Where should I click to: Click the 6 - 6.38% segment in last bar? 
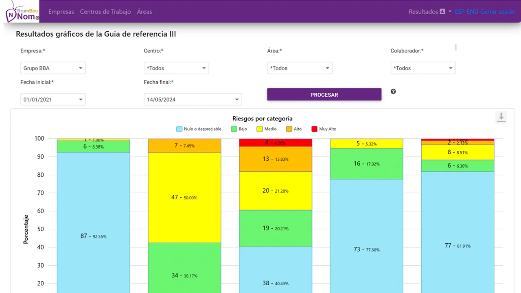(x=458, y=166)
